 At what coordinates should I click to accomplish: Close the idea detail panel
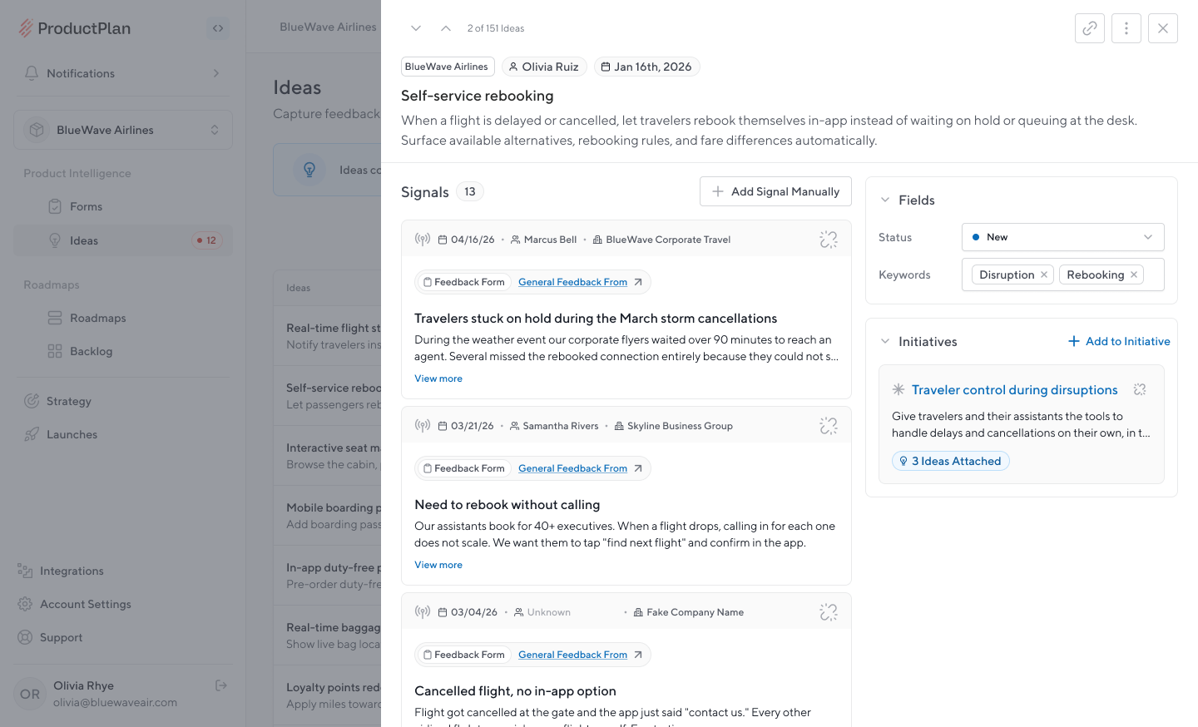[1163, 28]
